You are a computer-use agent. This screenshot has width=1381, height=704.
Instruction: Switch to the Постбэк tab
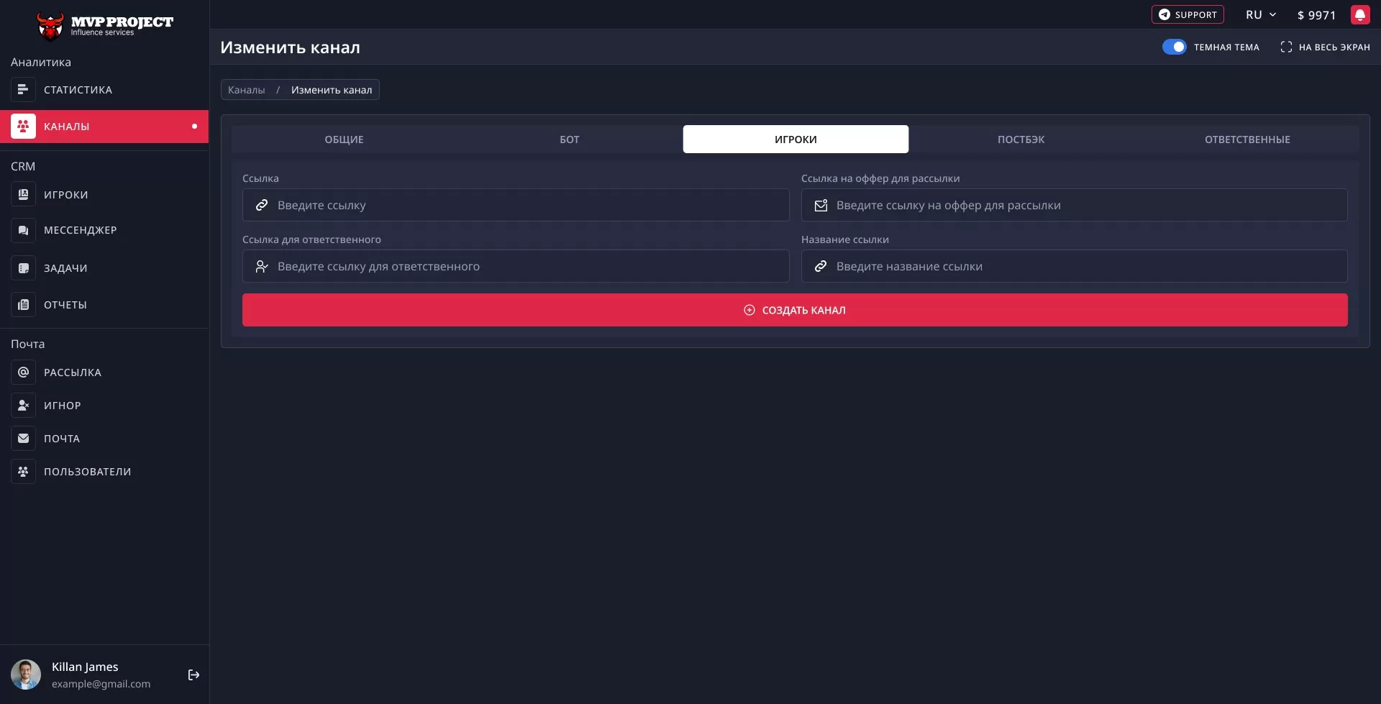(x=1021, y=140)
